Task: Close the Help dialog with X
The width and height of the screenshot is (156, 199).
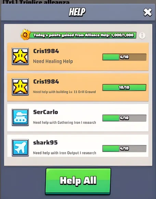Action: pyautogui.click(x=147, y=12)
